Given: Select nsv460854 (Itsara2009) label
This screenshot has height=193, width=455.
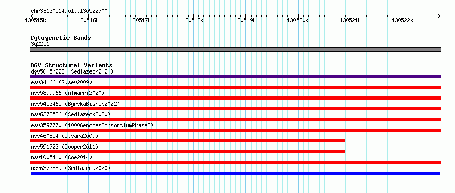Looking at the screenshot, I should [x=64, y=136].
